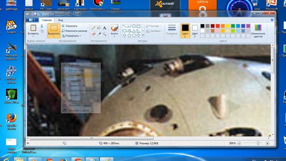Viewport: 286px width, 161px height.
Task: Click the zoom in plus button
Action: [267, 143]
